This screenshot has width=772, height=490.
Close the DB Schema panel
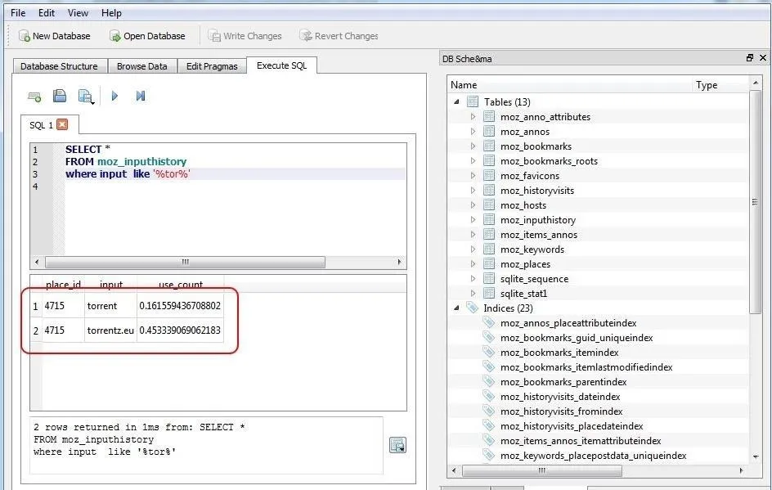tap(763, 58)
